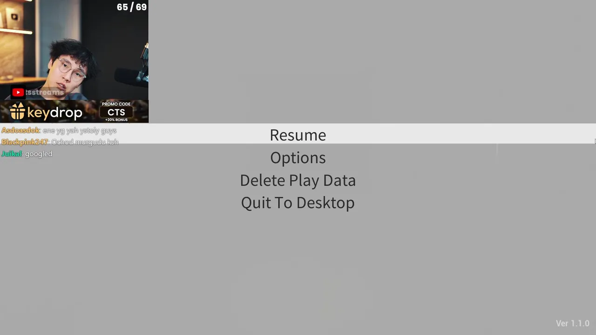The image size is (596, 335).
Task: Select the Juikal chat username
Action: coord(12,154)
